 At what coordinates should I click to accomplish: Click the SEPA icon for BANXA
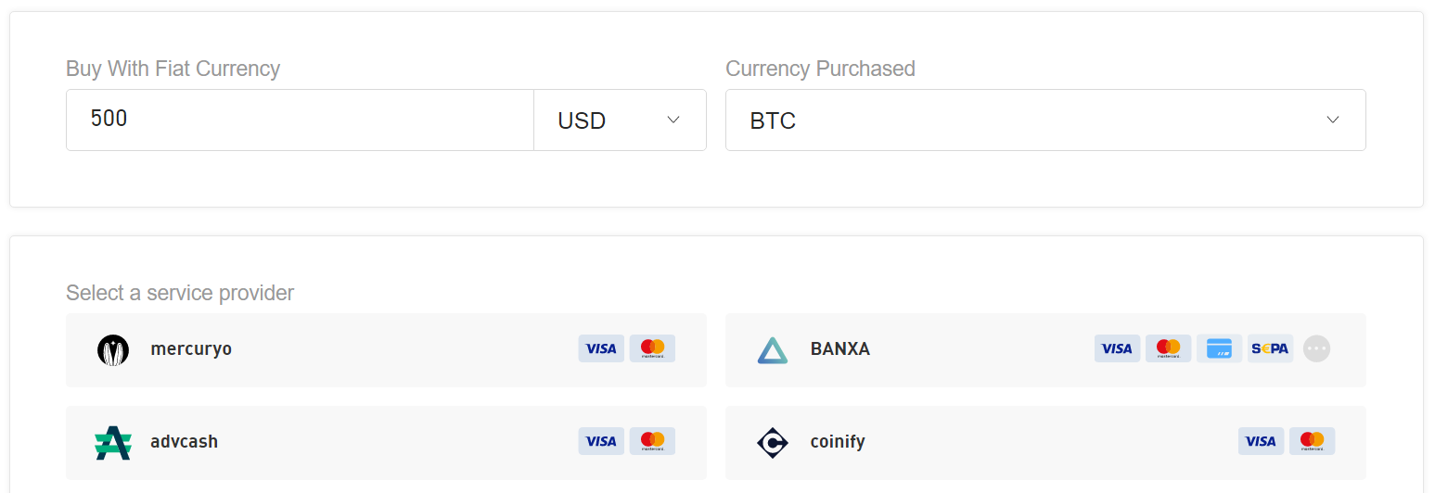(x=1270, y=348)
